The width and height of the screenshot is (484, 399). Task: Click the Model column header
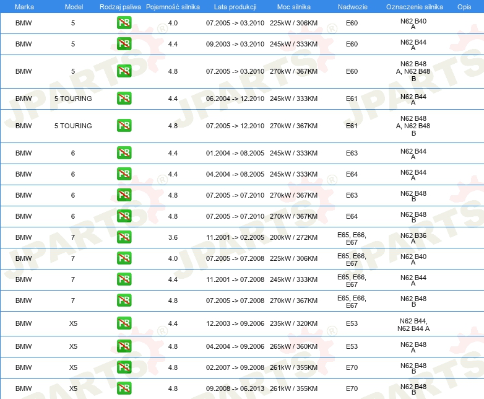point(74,7)
